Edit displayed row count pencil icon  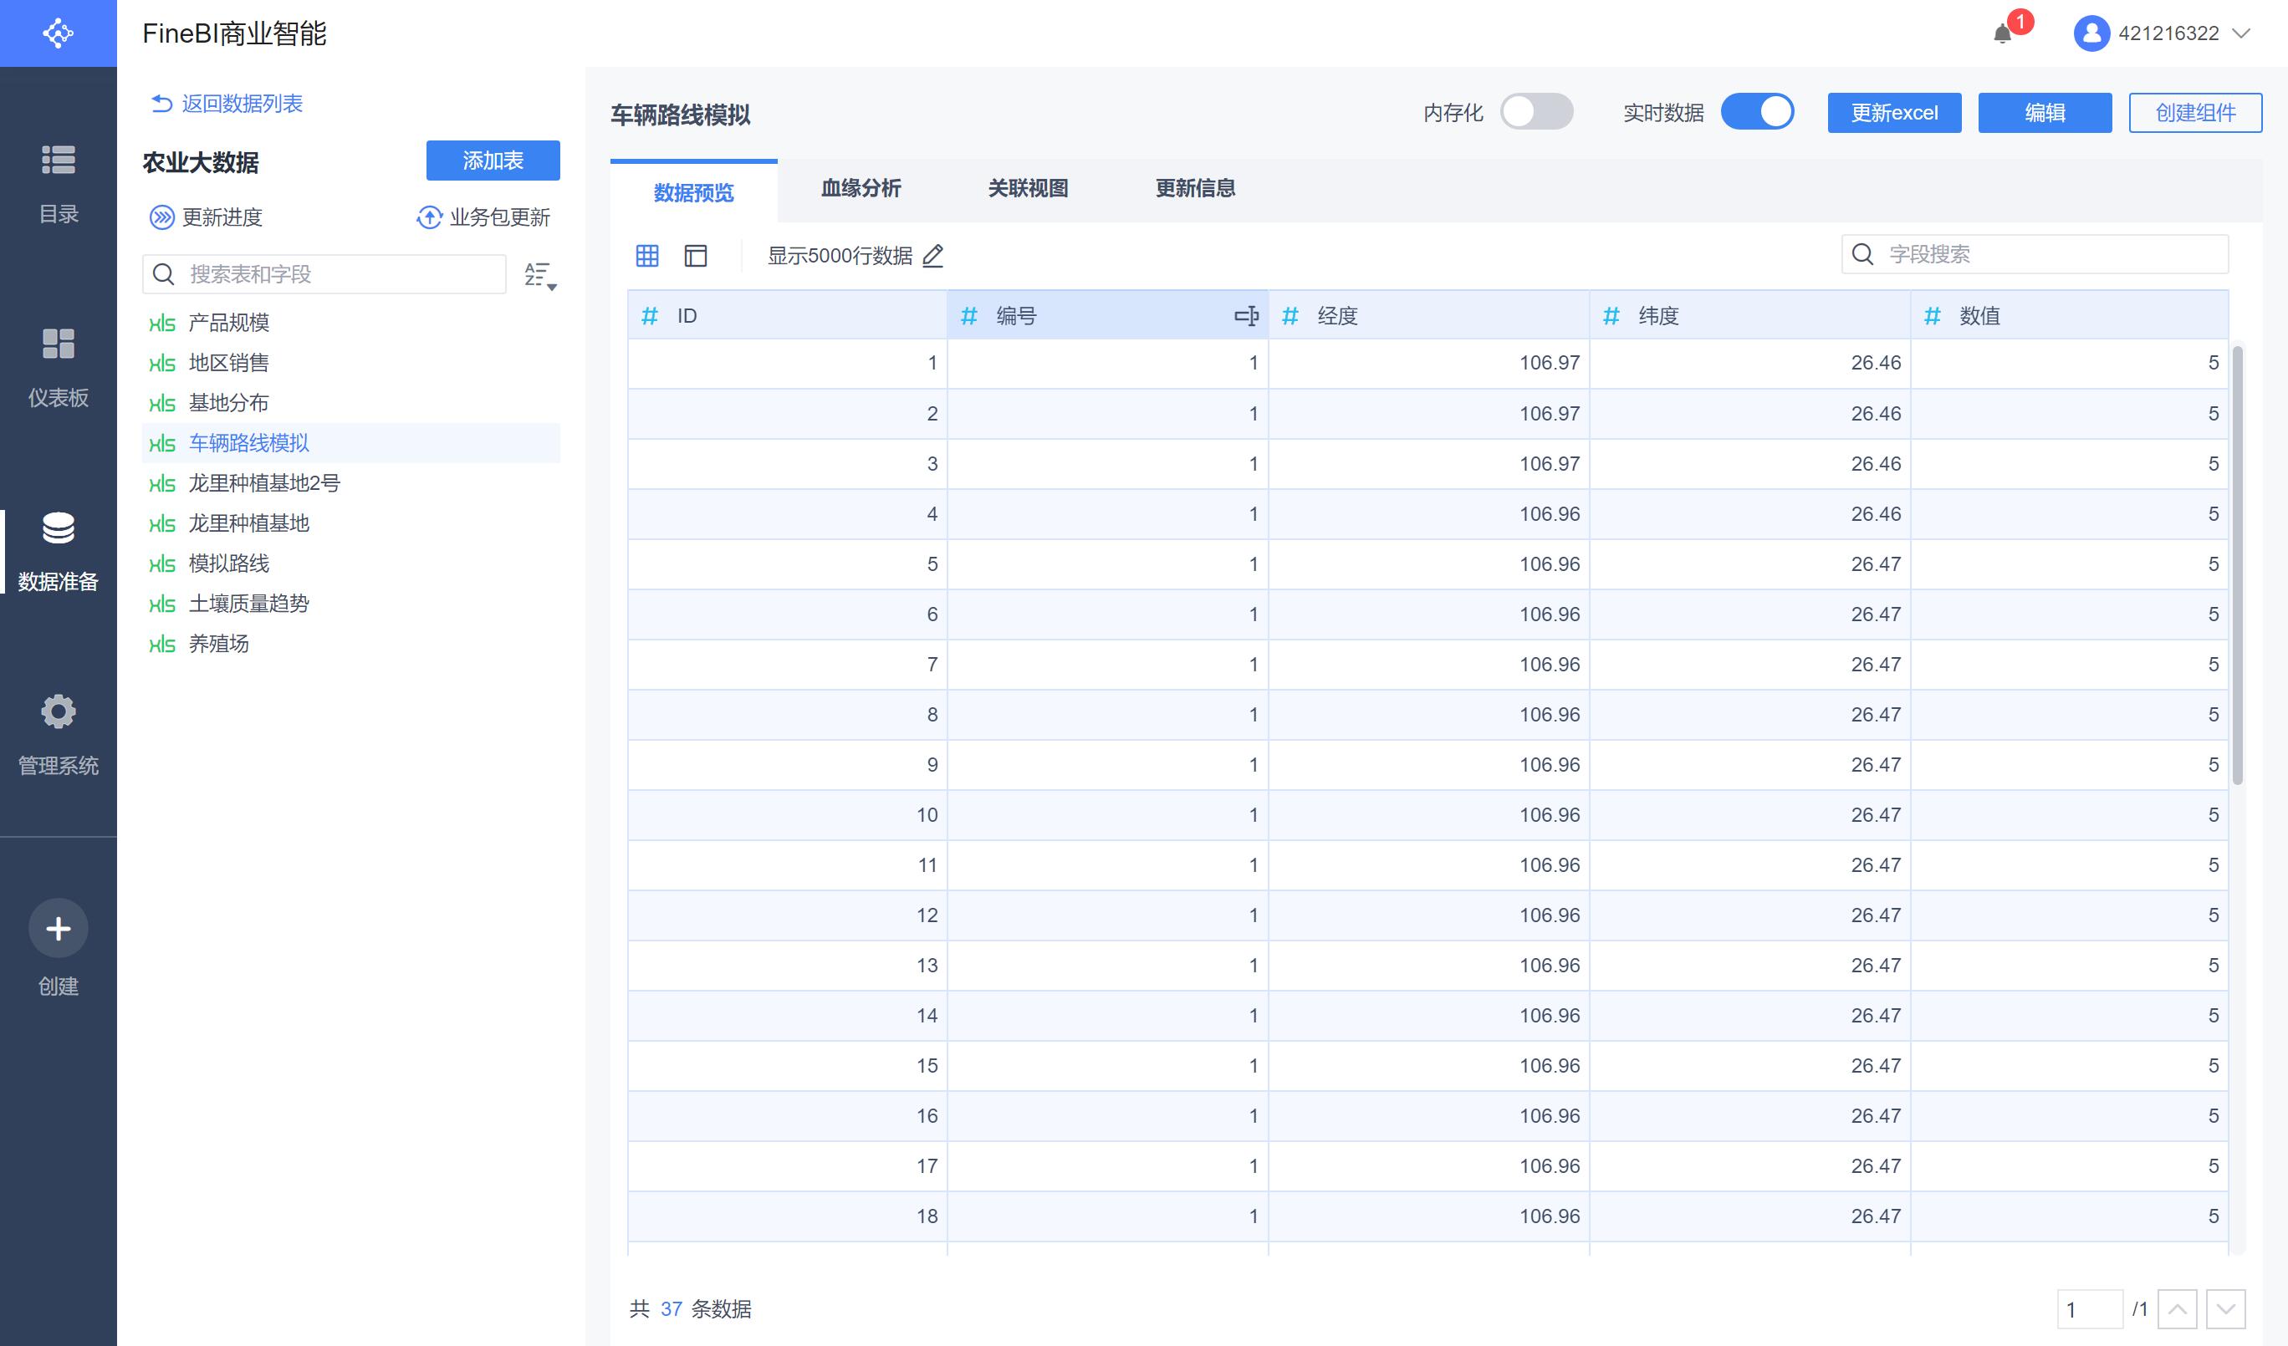click(x=932, y=256)
